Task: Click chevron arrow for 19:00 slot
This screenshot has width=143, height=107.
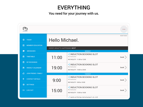Action: click(x=126, y=67)
